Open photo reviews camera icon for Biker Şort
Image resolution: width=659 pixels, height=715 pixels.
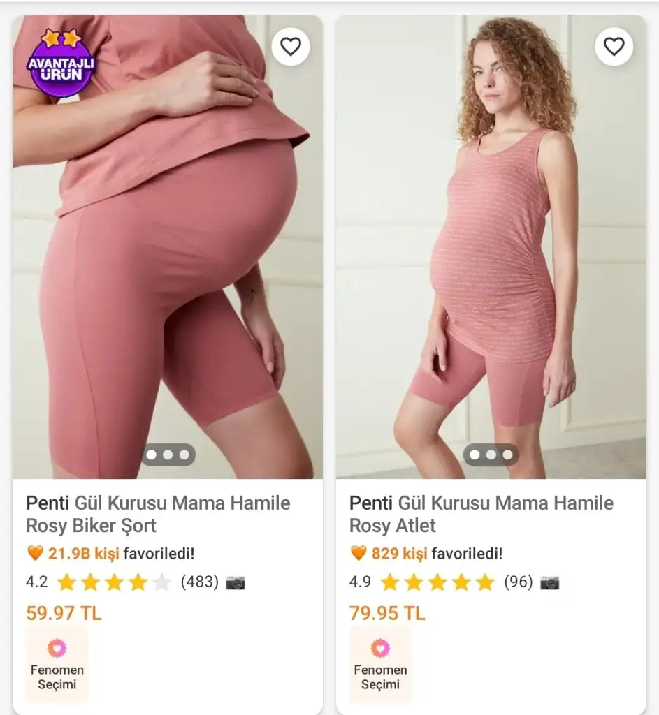point(236,582)
